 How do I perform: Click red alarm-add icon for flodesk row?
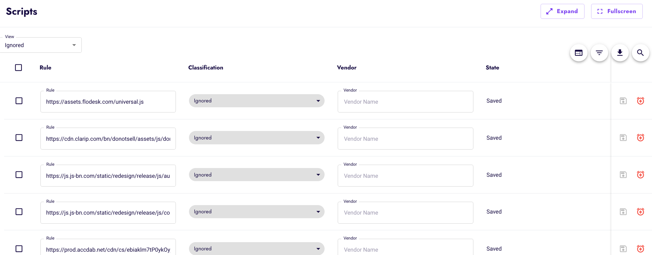pyautogui.click(x=640, y=101)
